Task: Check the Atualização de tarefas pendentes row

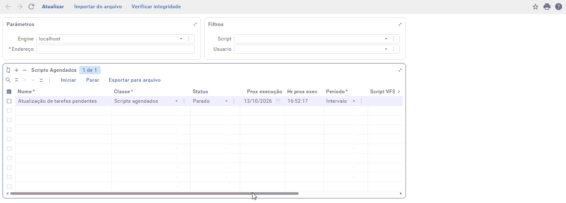Action: point(9,101)
